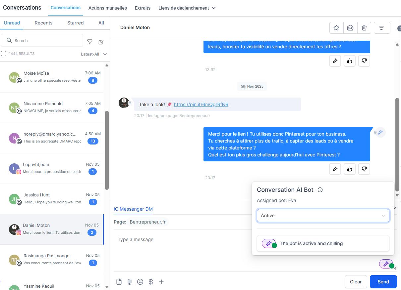Check the select-all 1444 results checkbox
Image resolution: width=401 pixels, height=290 pixels.
click(4, 54)
